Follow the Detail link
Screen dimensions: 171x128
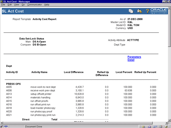(131, 60)
